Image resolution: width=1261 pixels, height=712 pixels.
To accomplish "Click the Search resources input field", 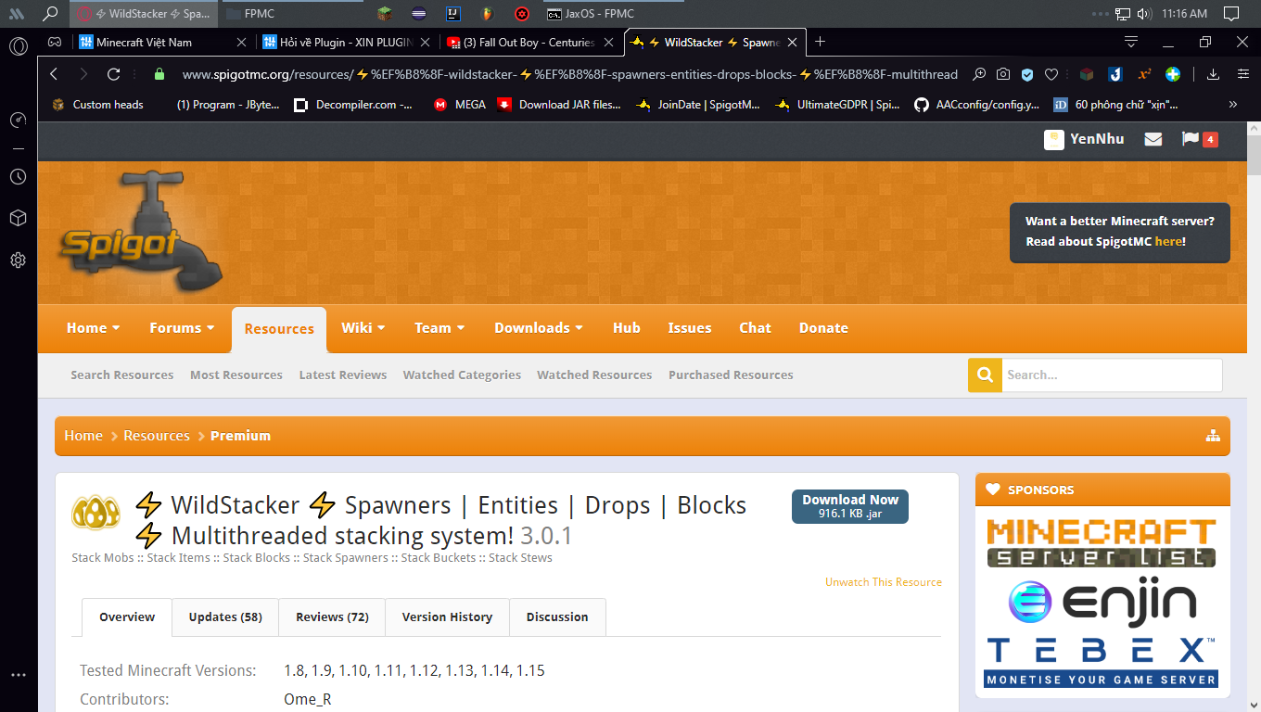I will tap(1112, 375).
